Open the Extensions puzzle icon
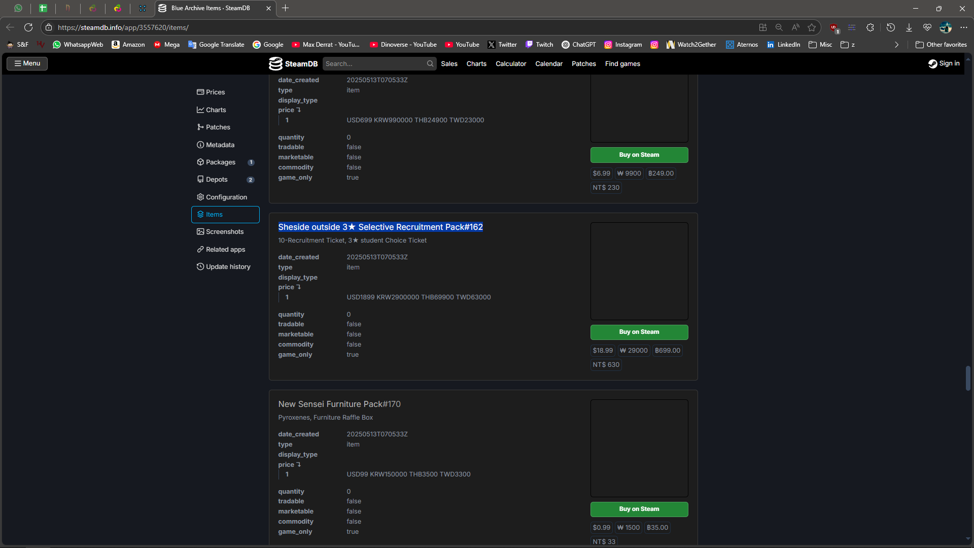974x548 pixels. click(x=871, y=27)
